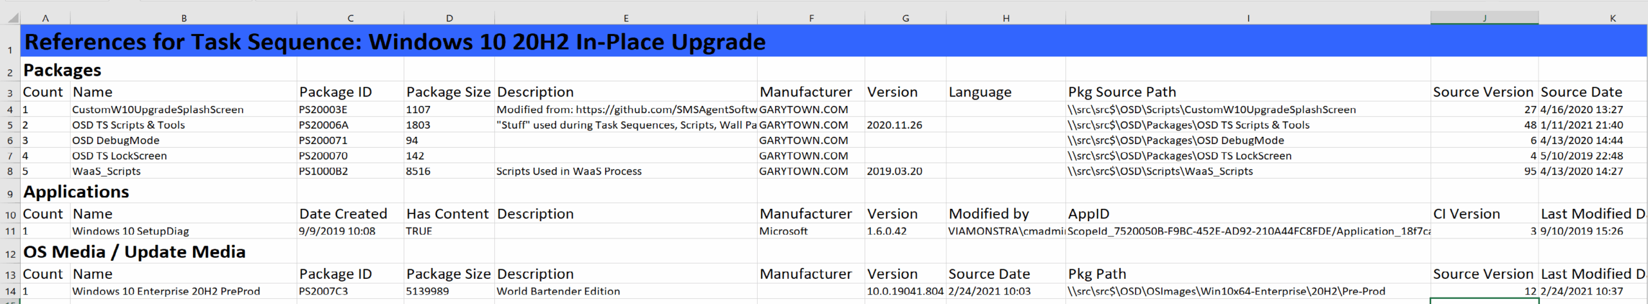Image resolution: width=1648 pixels, height=304 pixels.
Task: Select the column E header
Action: [625, 18]
